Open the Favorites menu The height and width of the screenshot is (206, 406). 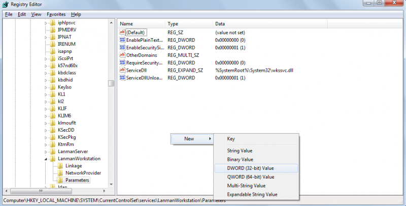pos(56,14)
